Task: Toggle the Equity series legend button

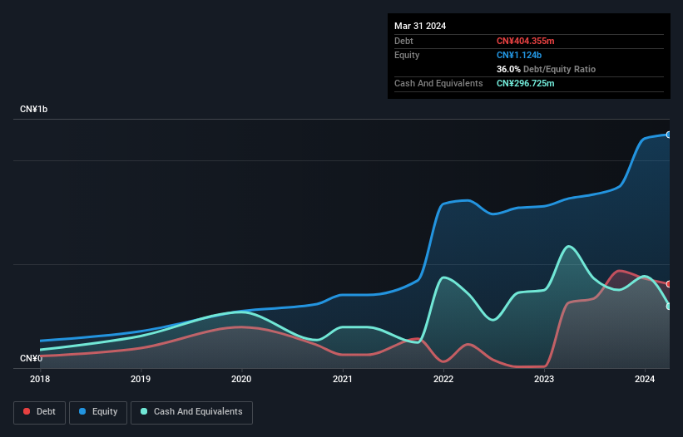Action: tap(98, 412)
